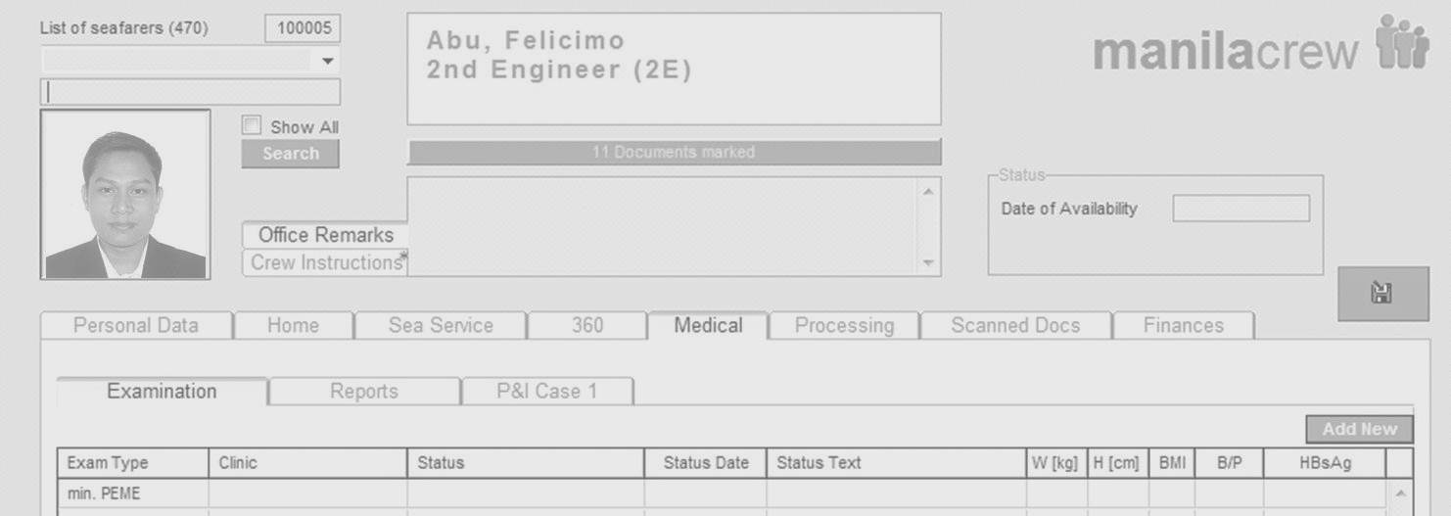Open the P&I Case 1 sub-tab

[x=546, y=392]
